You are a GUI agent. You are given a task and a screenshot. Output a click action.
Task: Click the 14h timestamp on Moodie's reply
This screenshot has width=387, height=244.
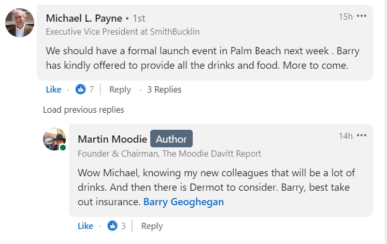tap(346, 136)
